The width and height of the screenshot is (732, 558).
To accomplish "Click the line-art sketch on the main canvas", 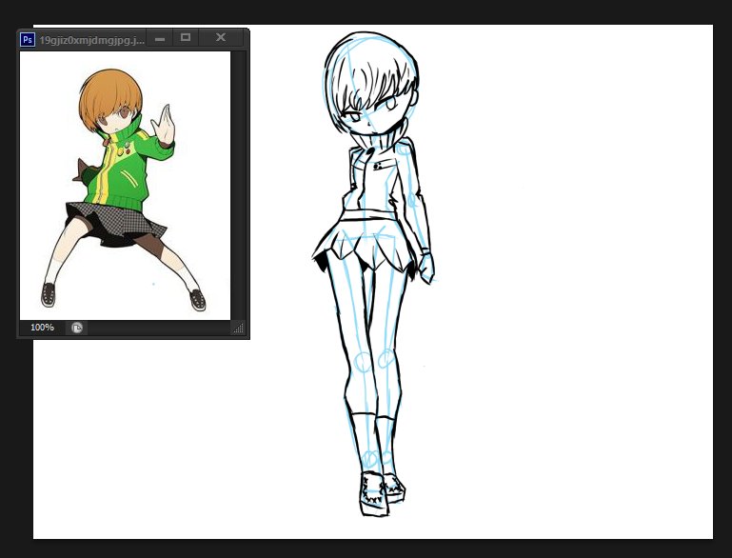I will pyautogui.click(x=373, y=274).
